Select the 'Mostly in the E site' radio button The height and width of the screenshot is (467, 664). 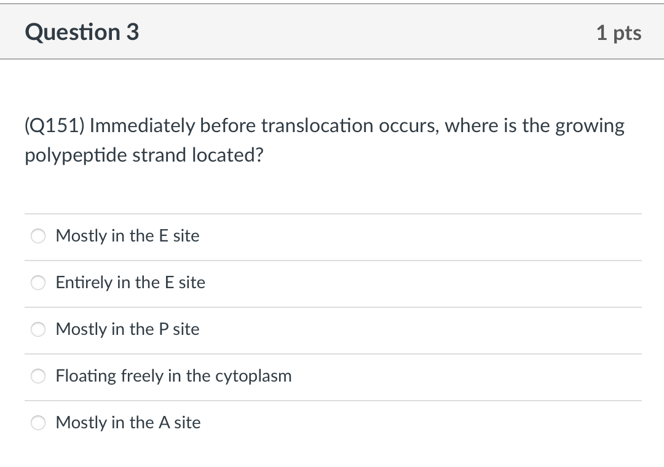(x=38, y=236)
